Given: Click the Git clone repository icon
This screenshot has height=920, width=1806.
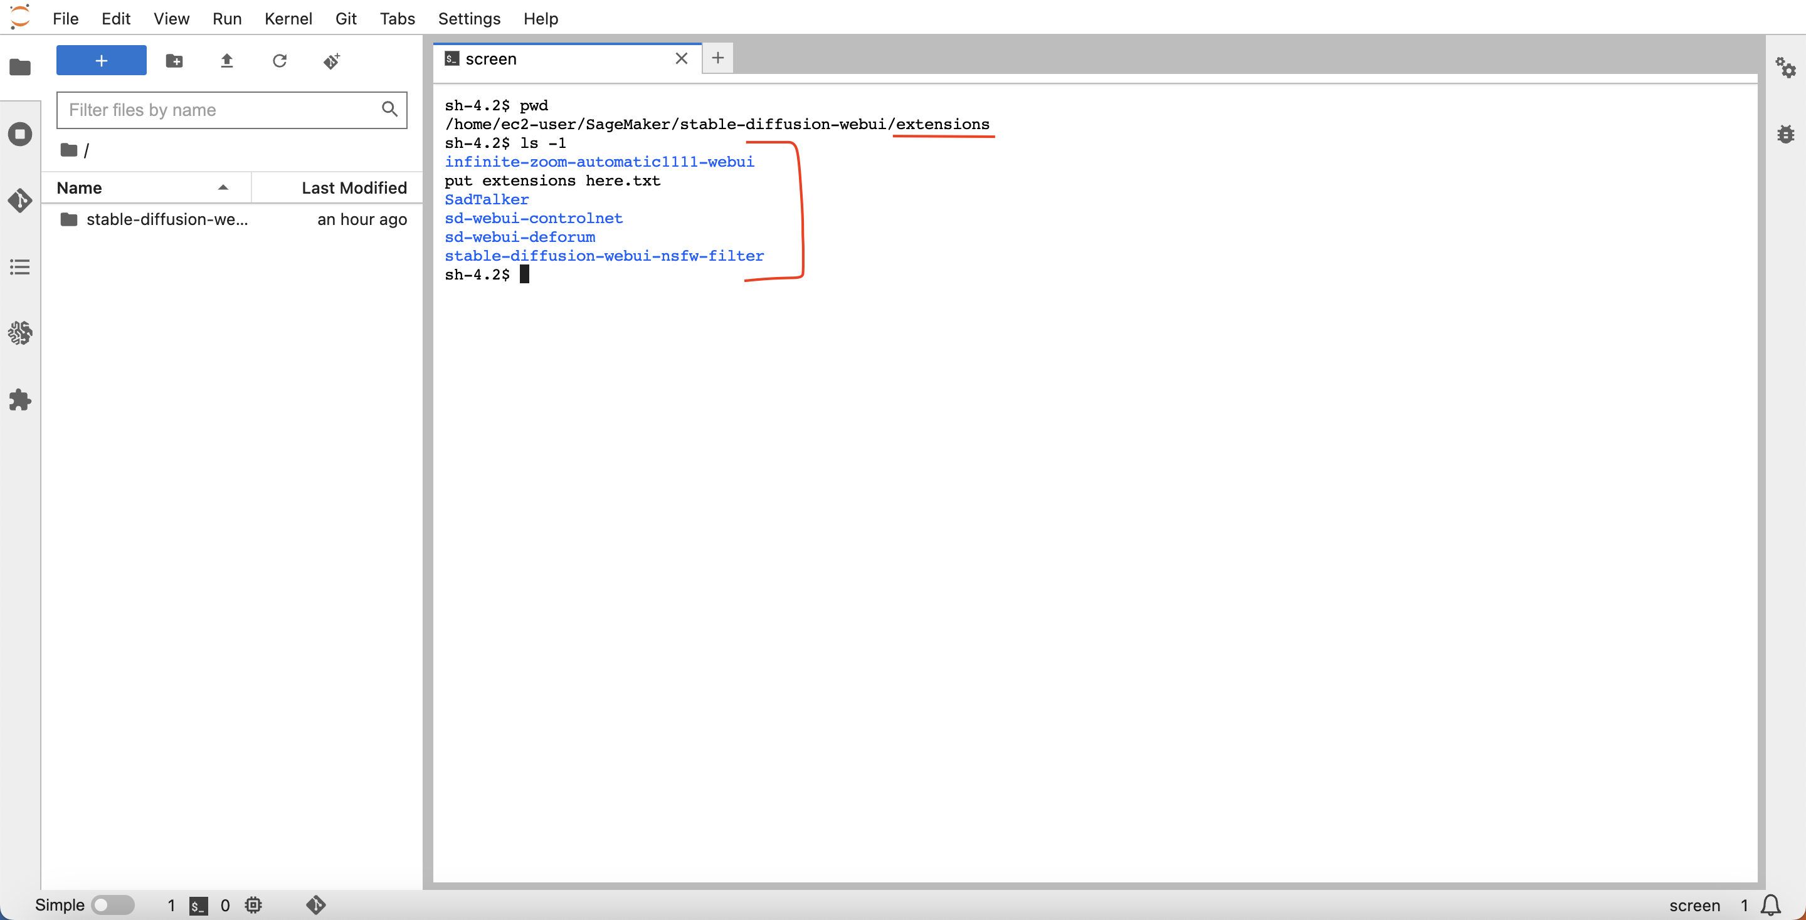Looking at the screenshot, I should [x=332, y=61].
